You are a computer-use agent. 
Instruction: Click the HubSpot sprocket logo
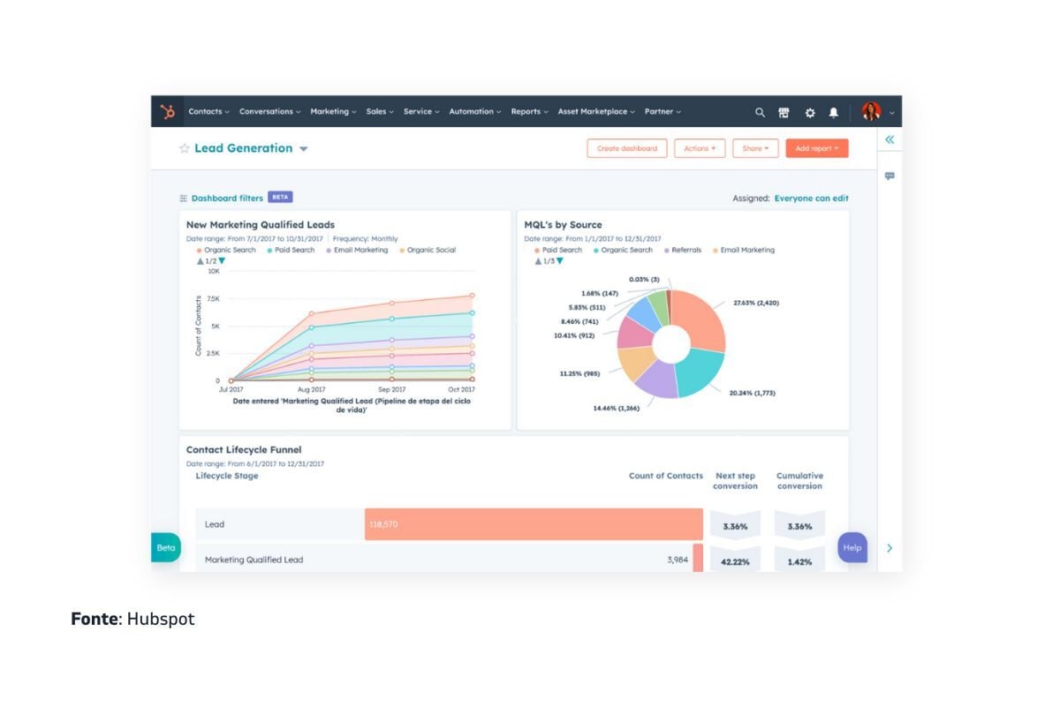click(x=168, y=110)
